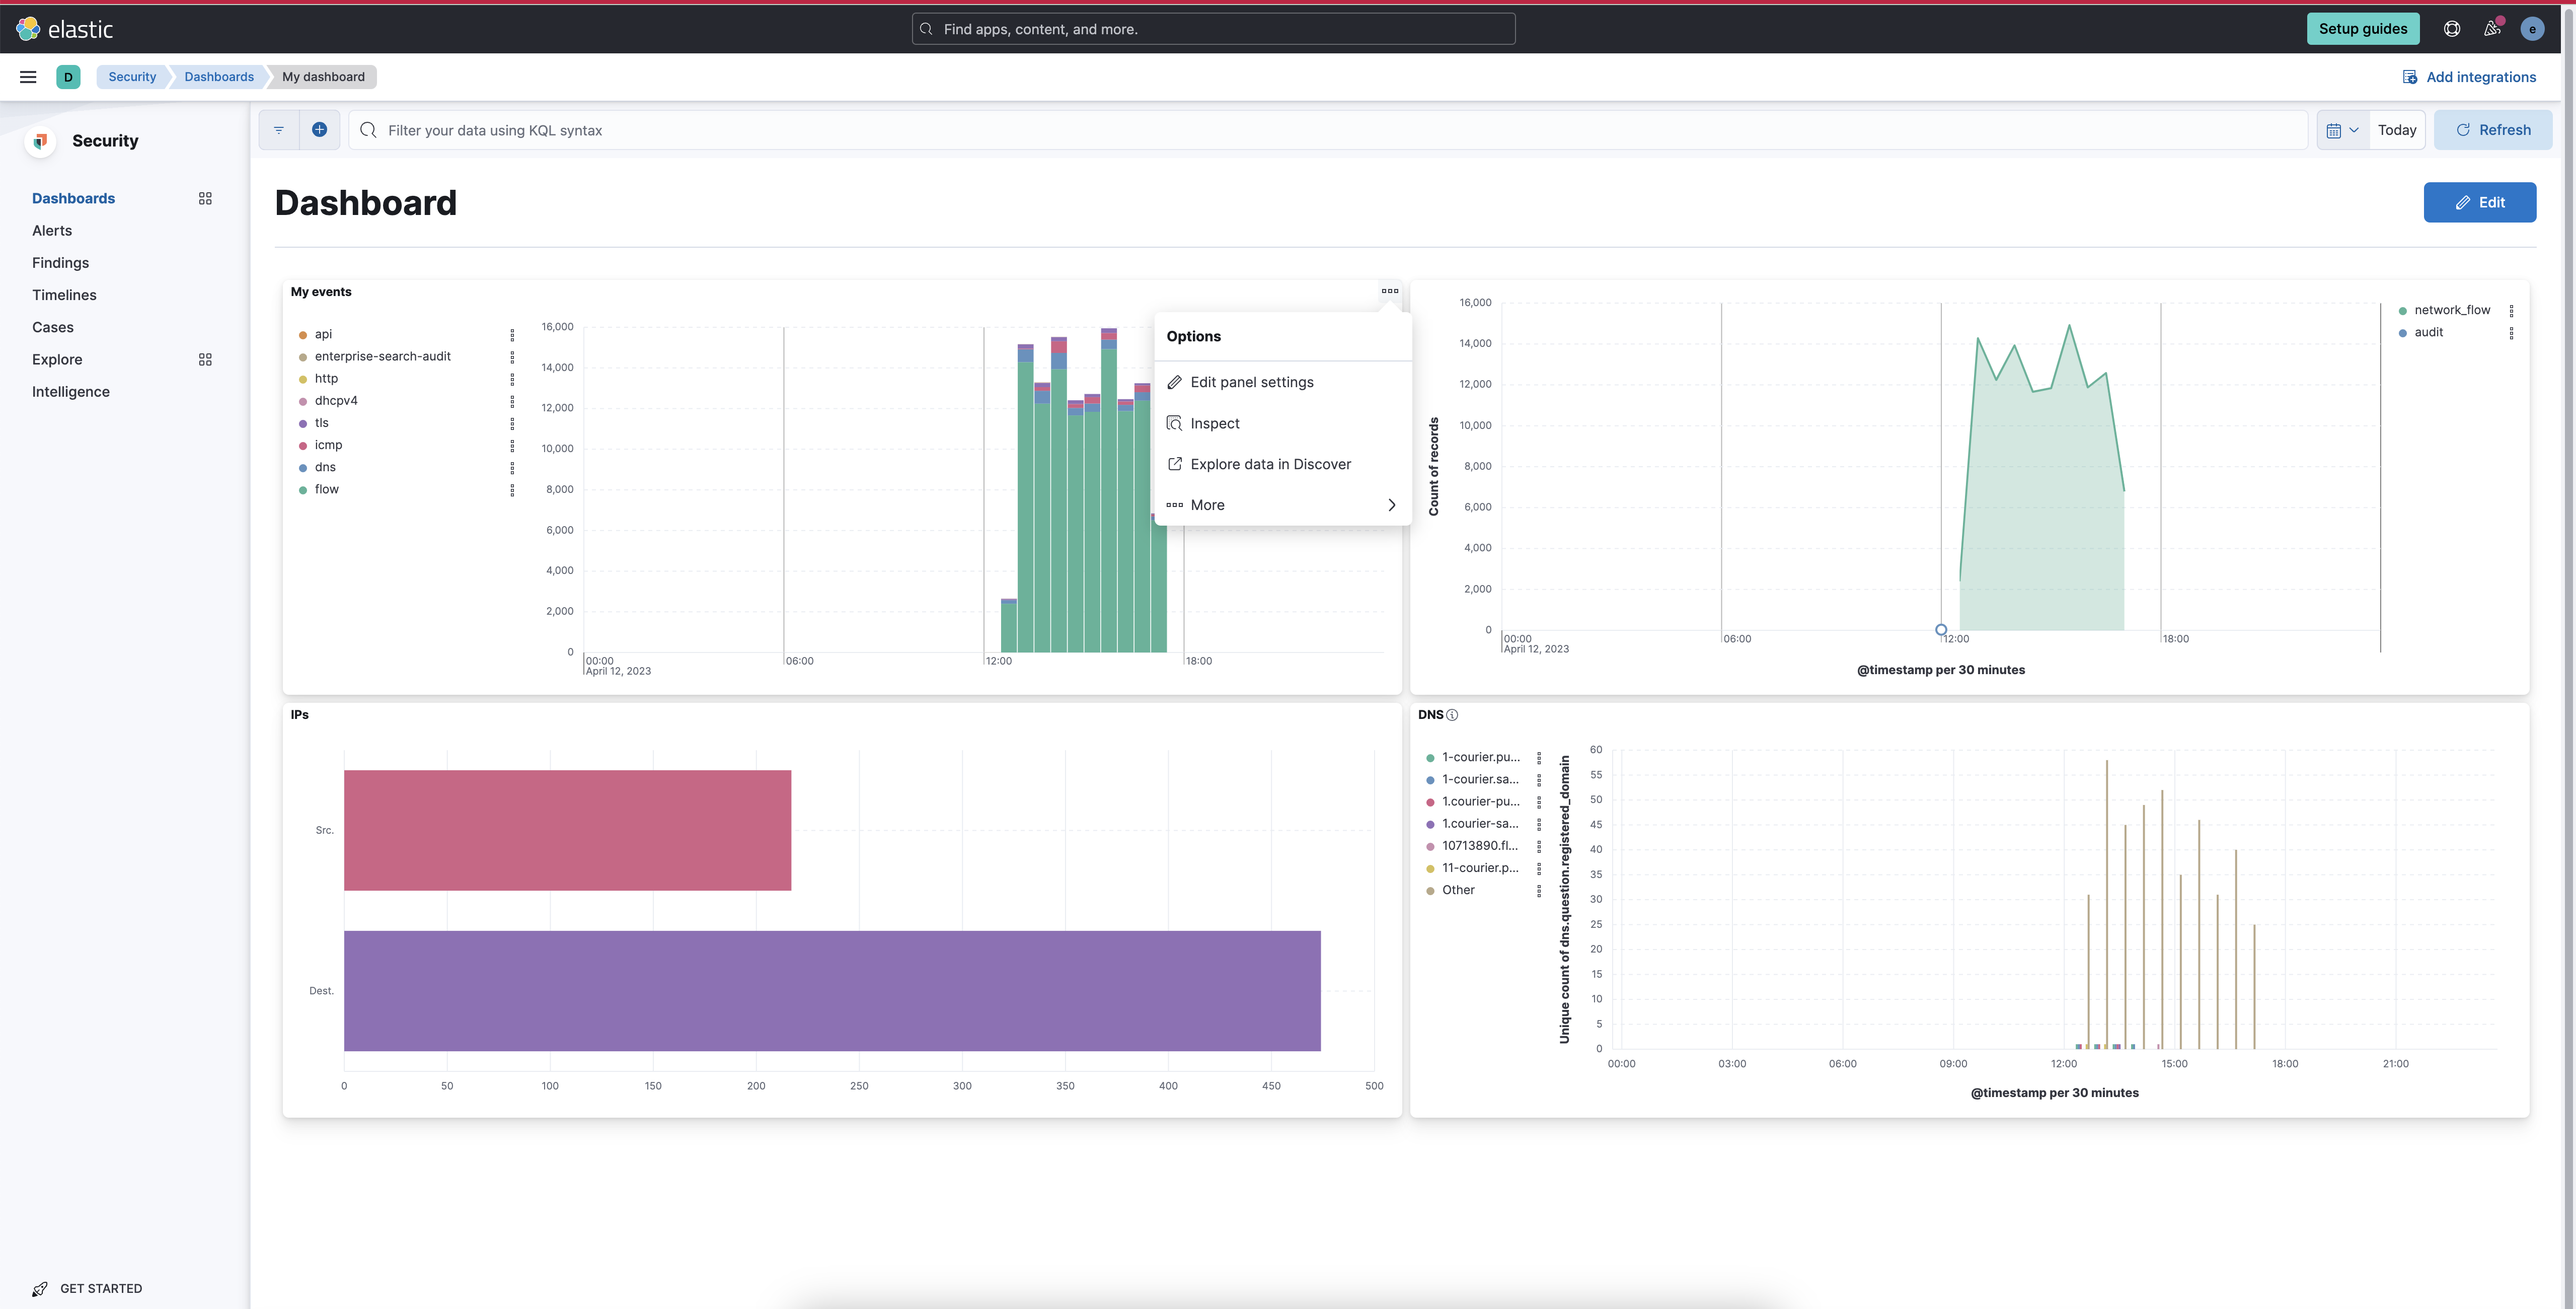Click the green color dot beside the flow series

click(303, 489)
